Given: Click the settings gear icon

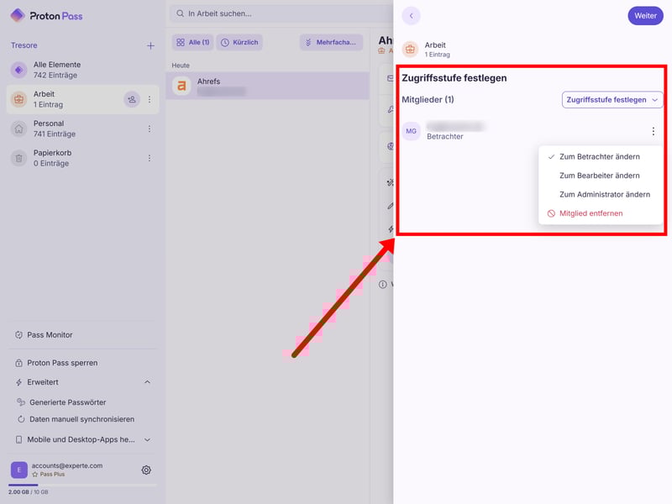Looking at the screenshot, I should (x=146, y=470).
